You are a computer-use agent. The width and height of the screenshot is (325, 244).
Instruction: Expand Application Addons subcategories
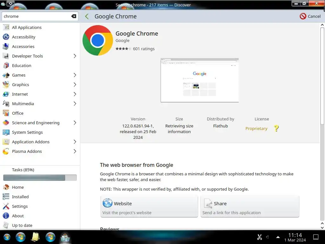point(75,142)
